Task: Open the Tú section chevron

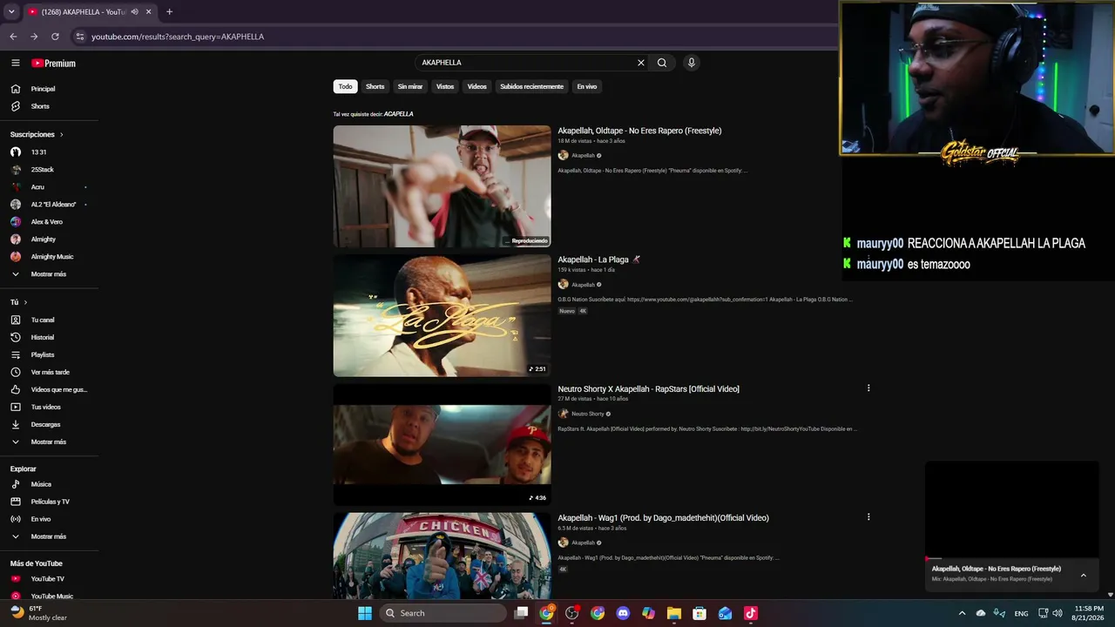Action: [x=25, y=302]
